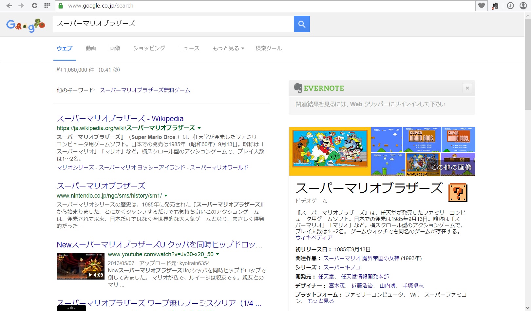Play the Bowser video thumbnail marked 4:09

click(81, 266)
